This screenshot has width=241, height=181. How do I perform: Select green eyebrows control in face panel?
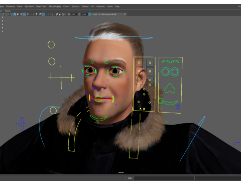click(170, 61)
